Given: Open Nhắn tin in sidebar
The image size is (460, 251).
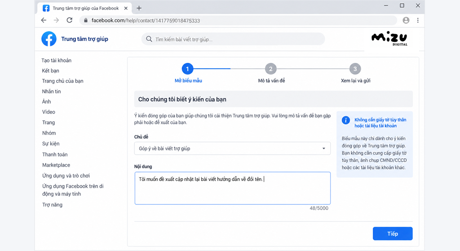Looking at the screenshot, I should click(x=51, y=92).
